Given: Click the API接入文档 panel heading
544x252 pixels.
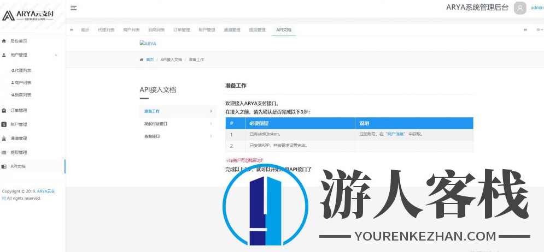Looking at the screenshot, I should click(158, 89).
